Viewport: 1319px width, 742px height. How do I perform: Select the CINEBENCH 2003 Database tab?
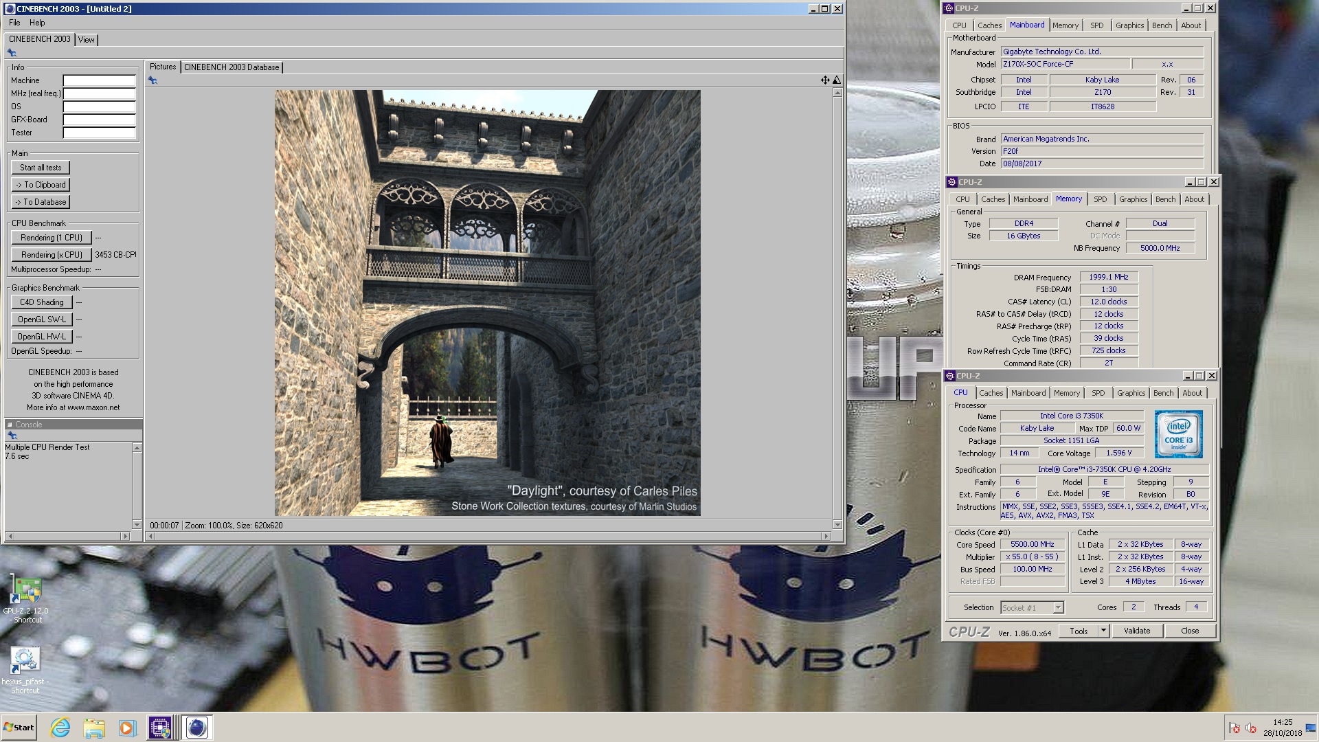[x=232, y=67]
